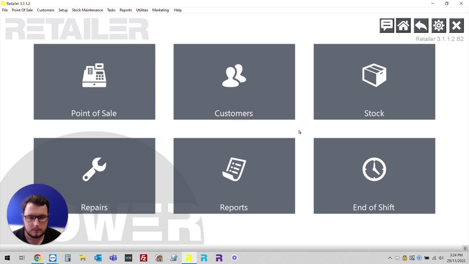The height and width of the screenshot is (264, 469).
Task: Open the Customers tile
Action: (234, 82)
